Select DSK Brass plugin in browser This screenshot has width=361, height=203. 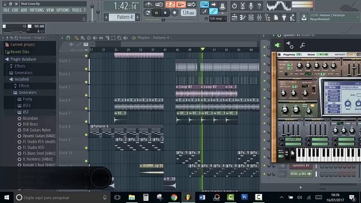pos(30,124)
